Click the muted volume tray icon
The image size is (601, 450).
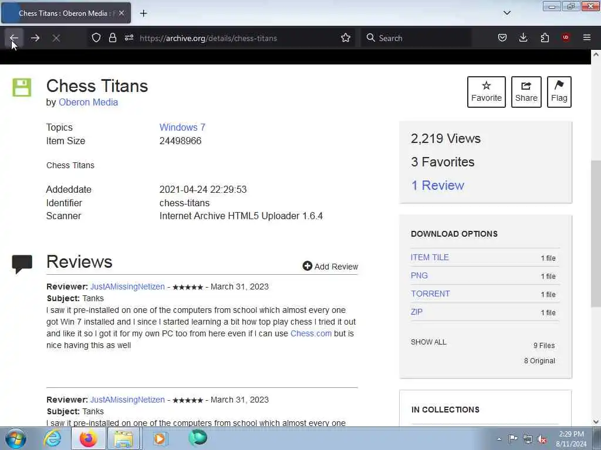point(542,439)
